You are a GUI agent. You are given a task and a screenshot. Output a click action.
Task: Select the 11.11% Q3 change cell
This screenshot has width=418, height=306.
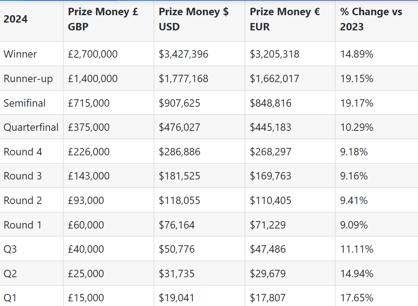(x=357, y=249)
